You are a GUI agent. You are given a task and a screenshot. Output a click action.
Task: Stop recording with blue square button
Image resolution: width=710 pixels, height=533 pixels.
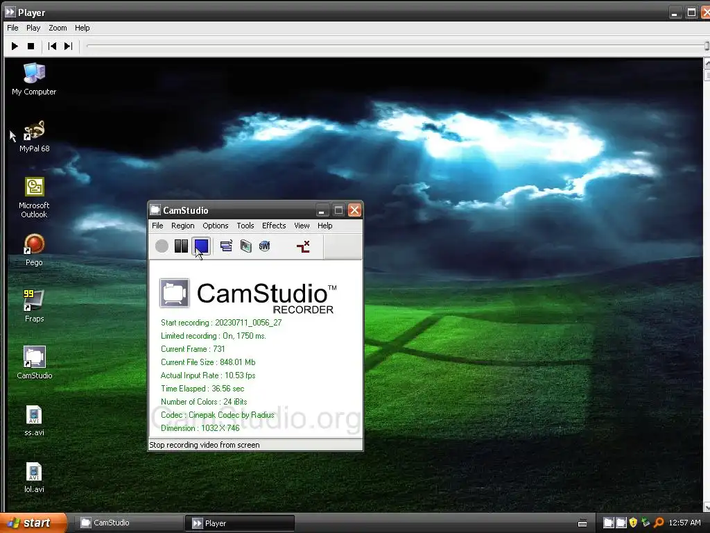201,246
